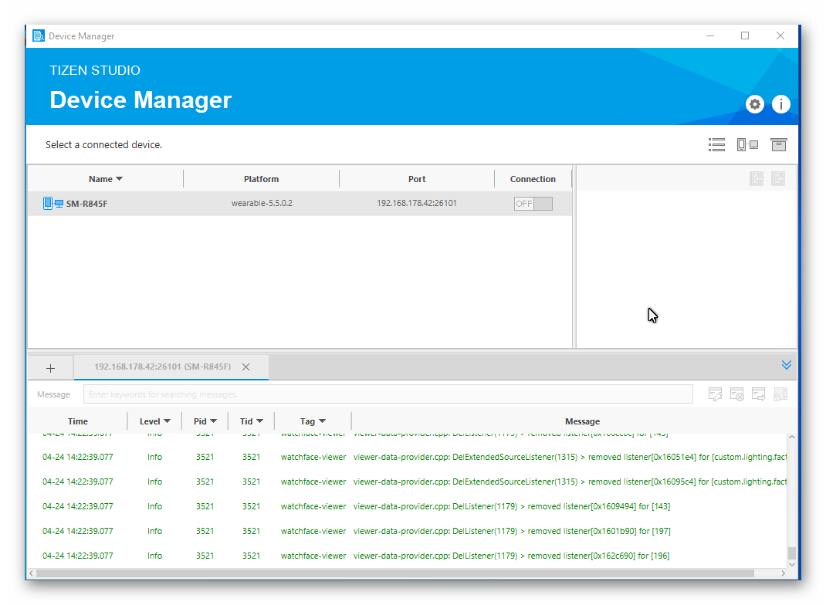Click the Pid 3521 in the listener[0x16051e4] row
Image resolution: width=826 pixels, height=605 pixels.
point(205,457)
